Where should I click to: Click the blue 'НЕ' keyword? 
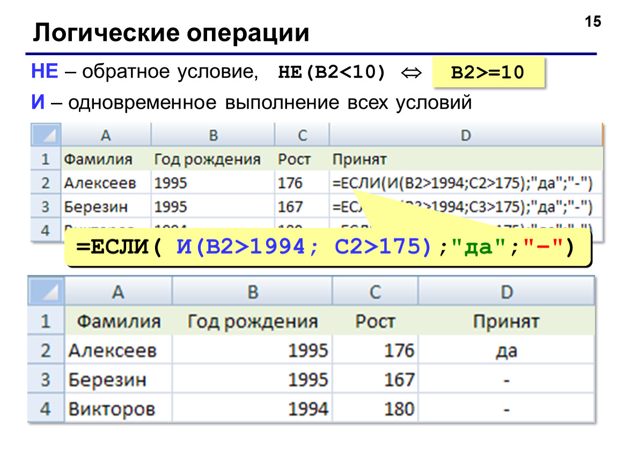[45, 71]
